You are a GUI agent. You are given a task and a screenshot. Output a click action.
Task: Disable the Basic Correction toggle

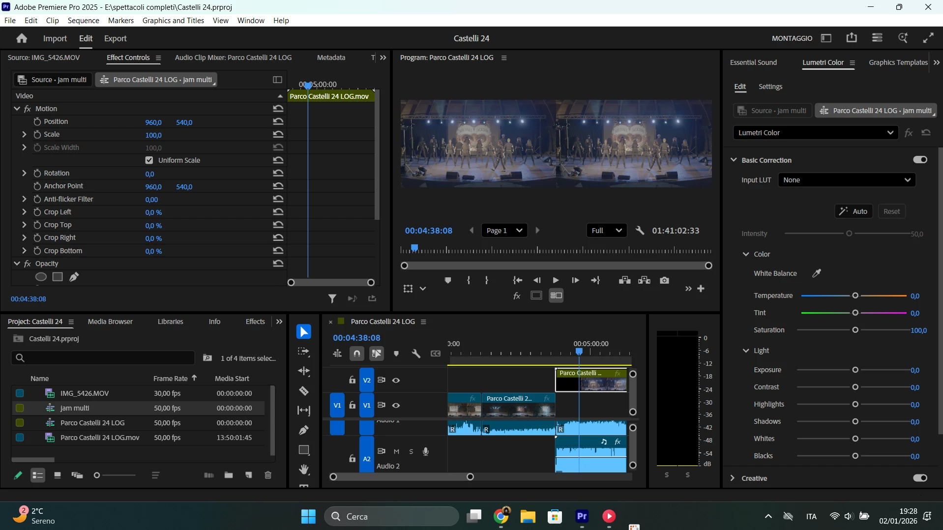pyautogui.click(x=920, y=160)
